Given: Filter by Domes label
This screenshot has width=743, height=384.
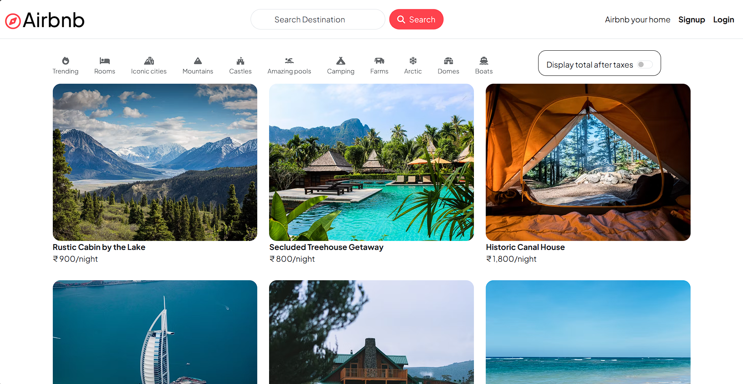Looking at the screenshot, I should pos(448,71).
